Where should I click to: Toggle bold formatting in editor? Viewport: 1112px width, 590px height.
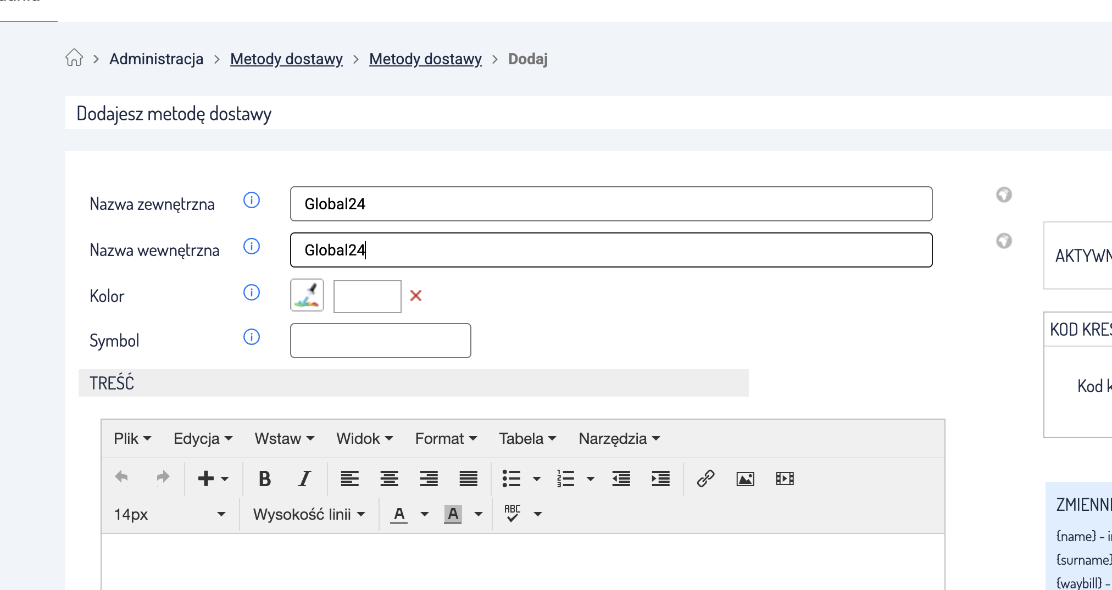265,478
